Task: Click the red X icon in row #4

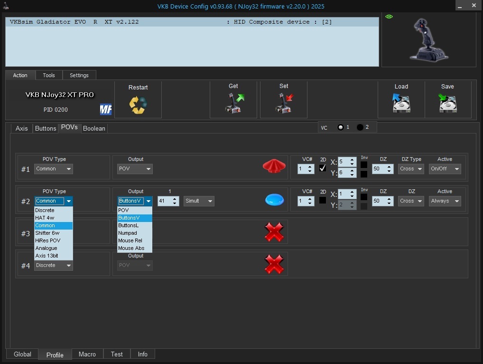Action: (x=274, y=264)
